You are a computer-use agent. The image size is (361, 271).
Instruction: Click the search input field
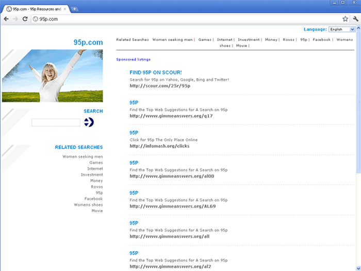[x=56, y=122]
